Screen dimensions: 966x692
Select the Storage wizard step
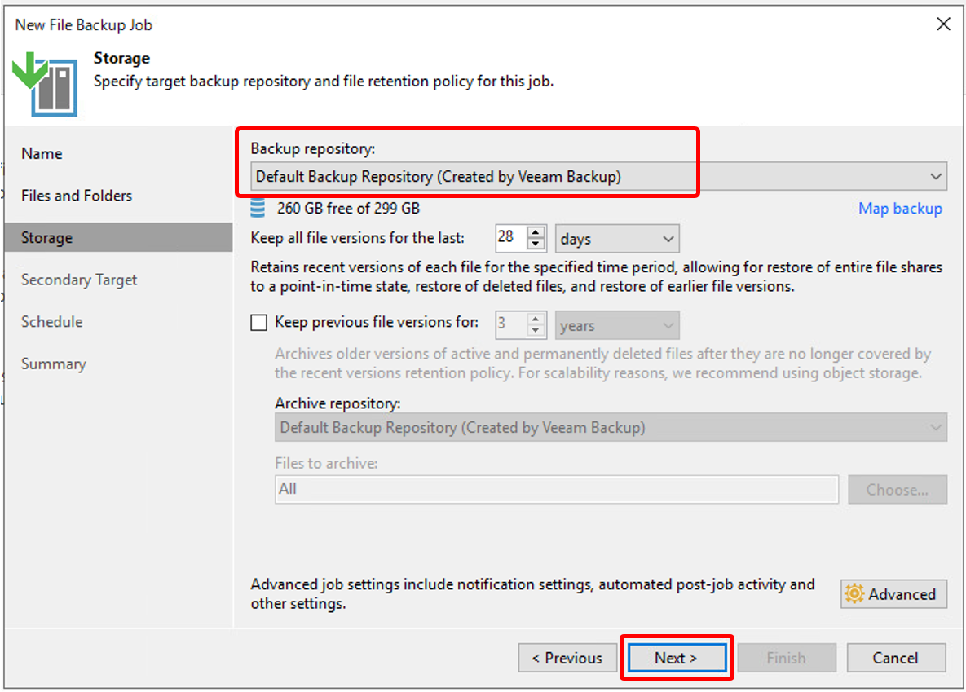coord(118,237)
